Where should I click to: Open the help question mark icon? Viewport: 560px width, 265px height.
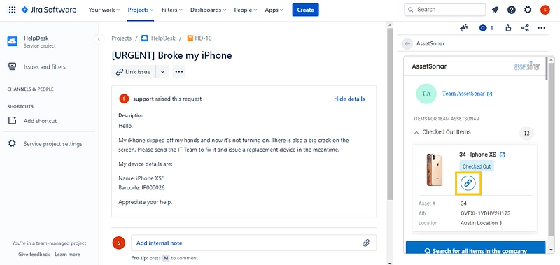512,10
